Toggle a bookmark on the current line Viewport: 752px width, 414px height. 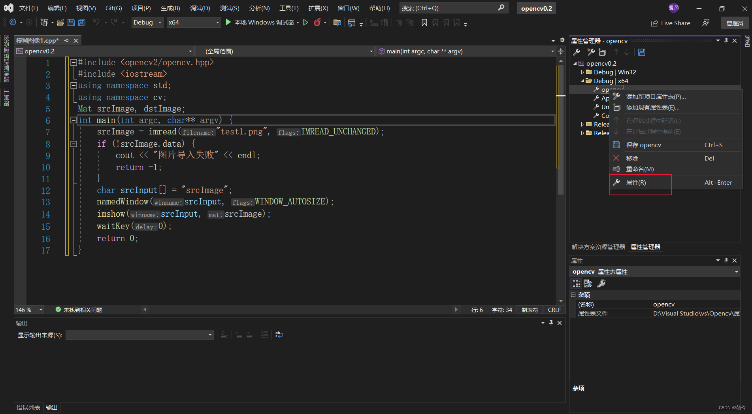(424, 23)
